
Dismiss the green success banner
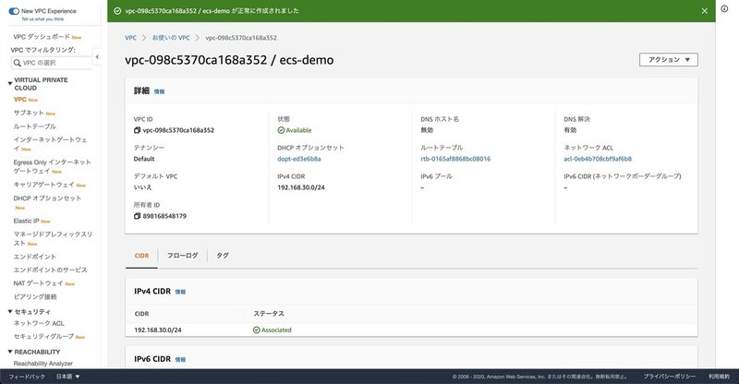click(705, 11)
